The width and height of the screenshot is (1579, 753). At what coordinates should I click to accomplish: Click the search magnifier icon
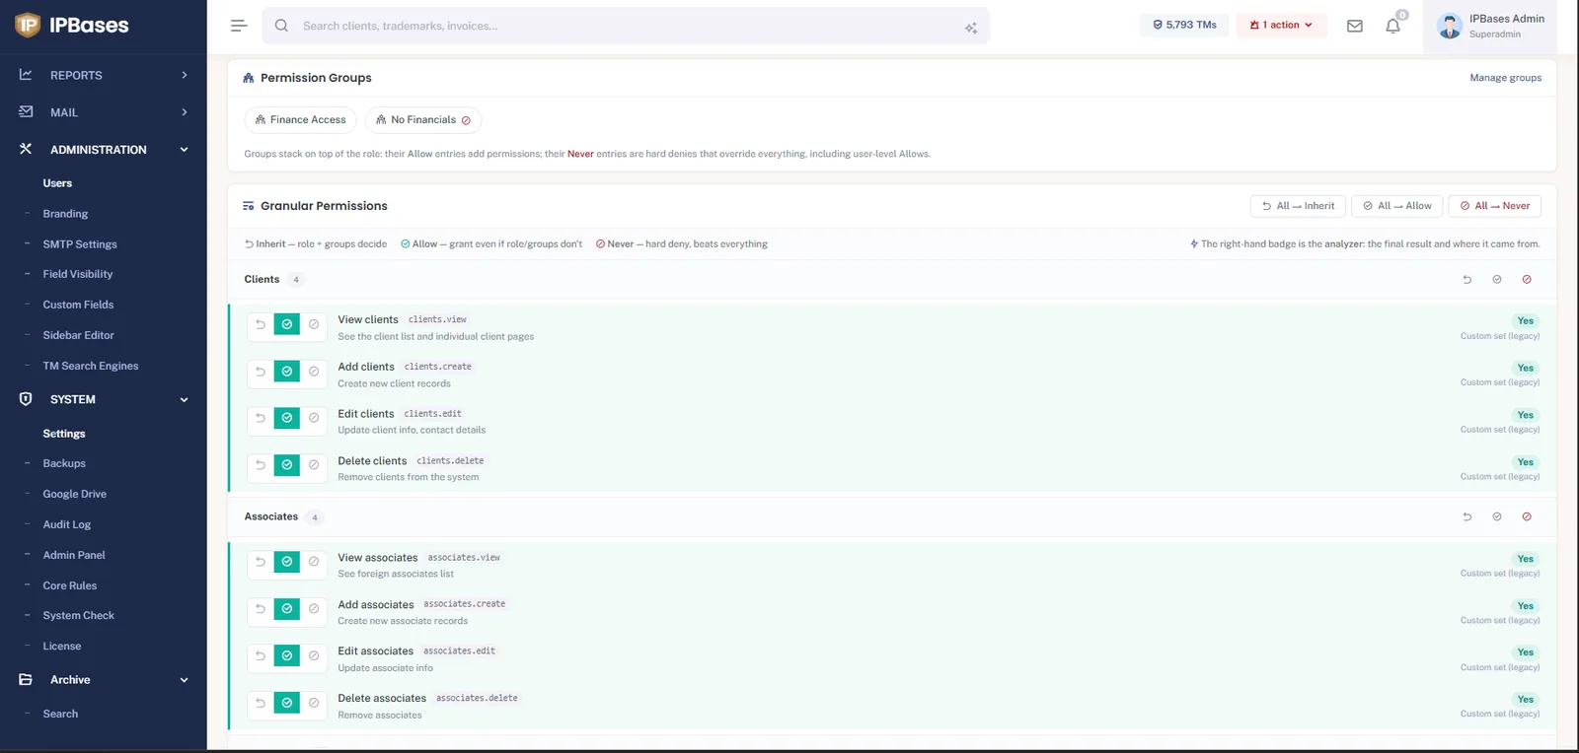[x=281, y=26]
